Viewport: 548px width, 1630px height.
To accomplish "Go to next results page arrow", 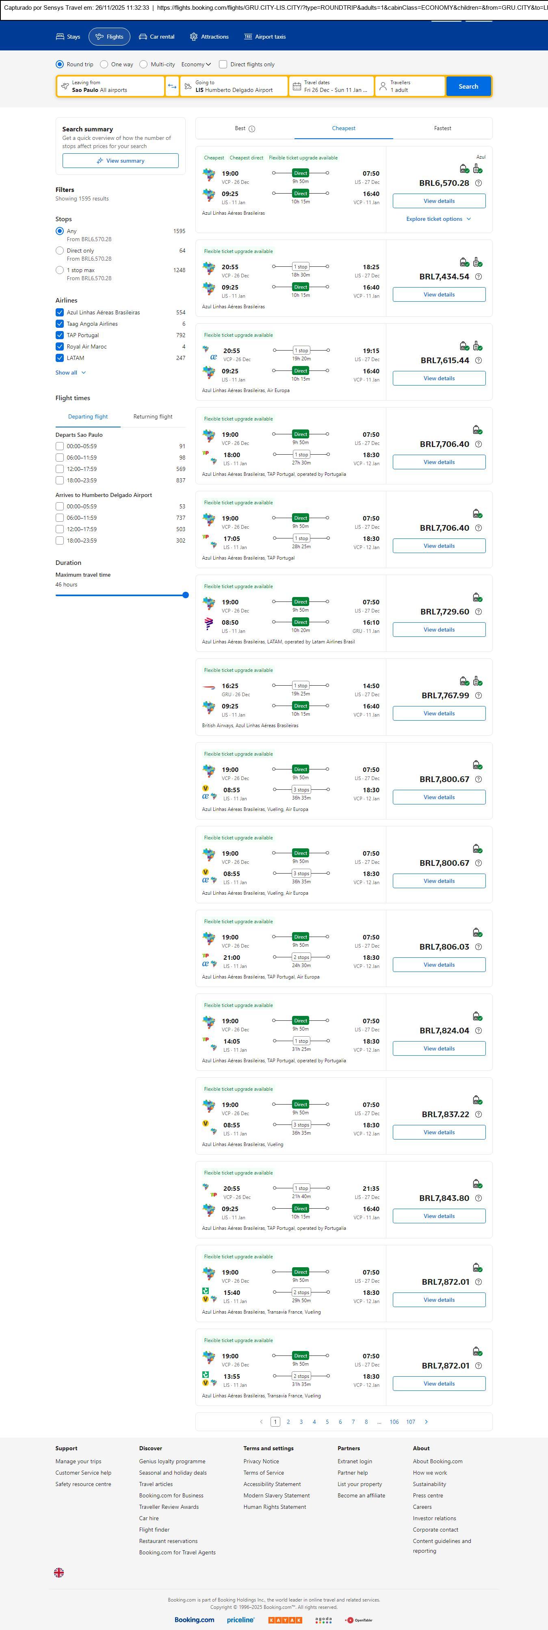I will pyautogui.click(x=426, y=1422).
